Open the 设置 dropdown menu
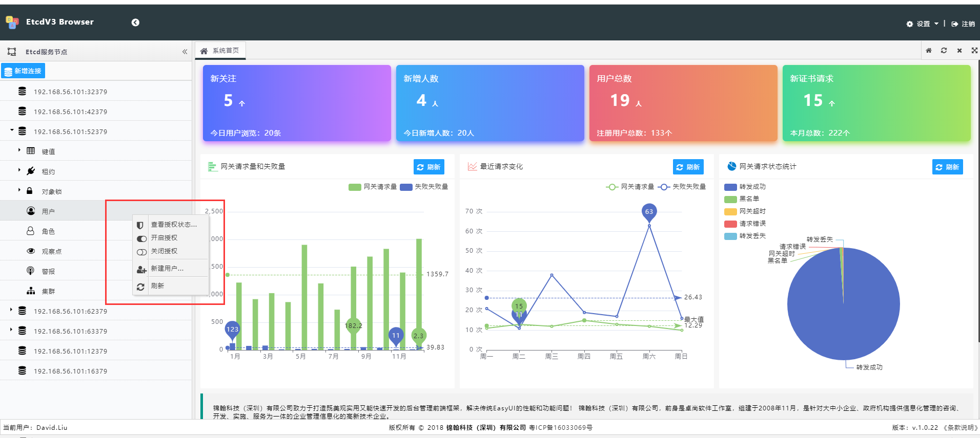 pos(923,24)
